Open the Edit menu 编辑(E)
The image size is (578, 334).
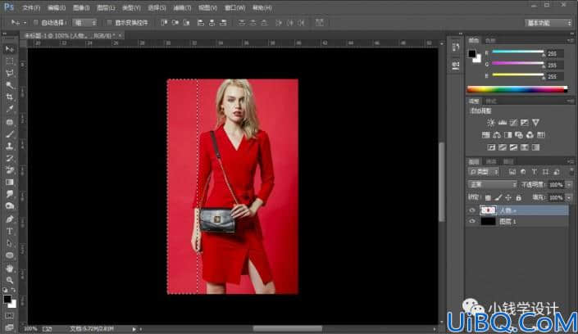tap(57, 7)
